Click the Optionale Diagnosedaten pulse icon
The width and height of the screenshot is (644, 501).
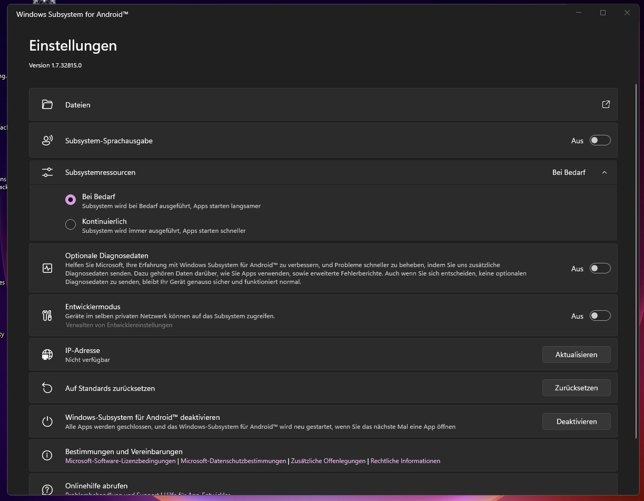[x=47, y=268]
